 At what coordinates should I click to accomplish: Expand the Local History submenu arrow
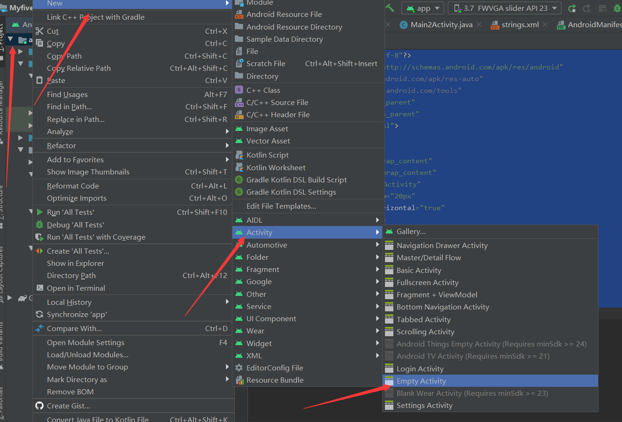click(227, 302)
